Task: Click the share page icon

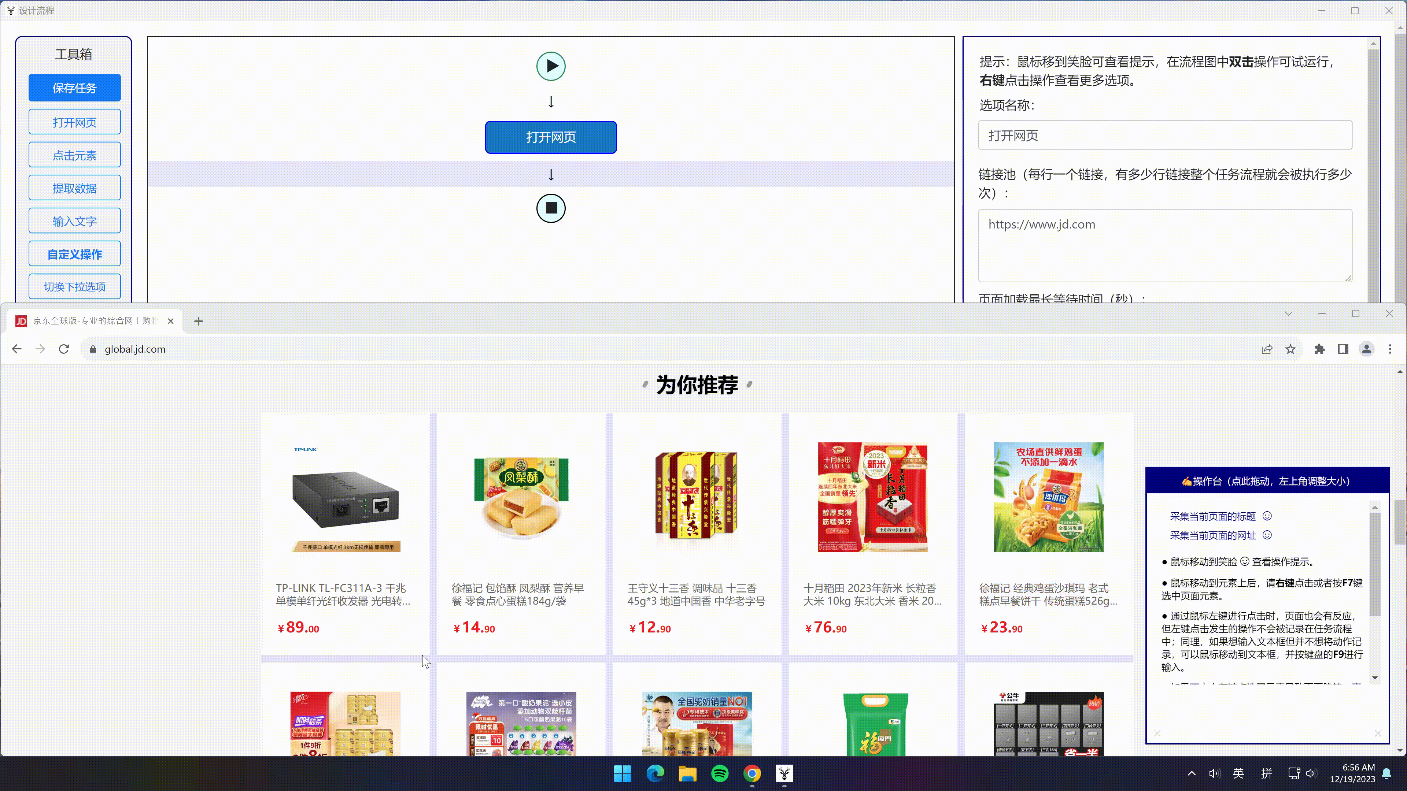Action: click(x=1267, y=349)
